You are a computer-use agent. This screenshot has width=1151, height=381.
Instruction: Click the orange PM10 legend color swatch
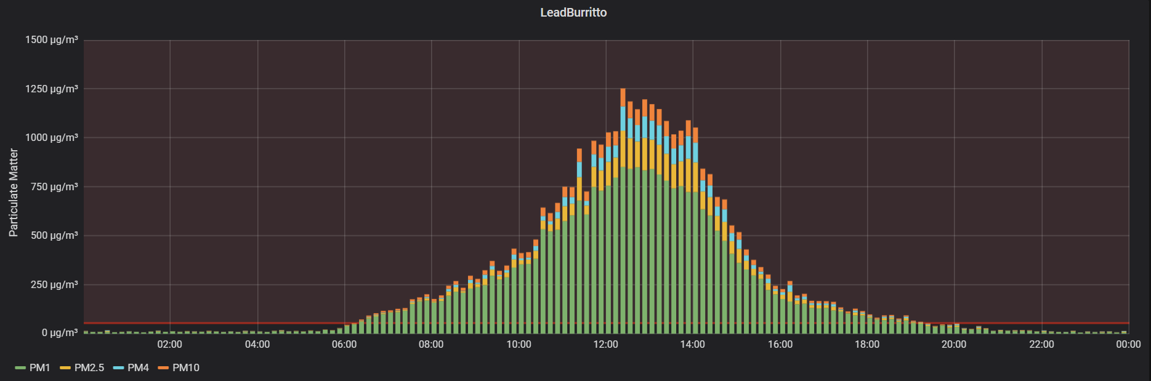click(x=163, y=368)
